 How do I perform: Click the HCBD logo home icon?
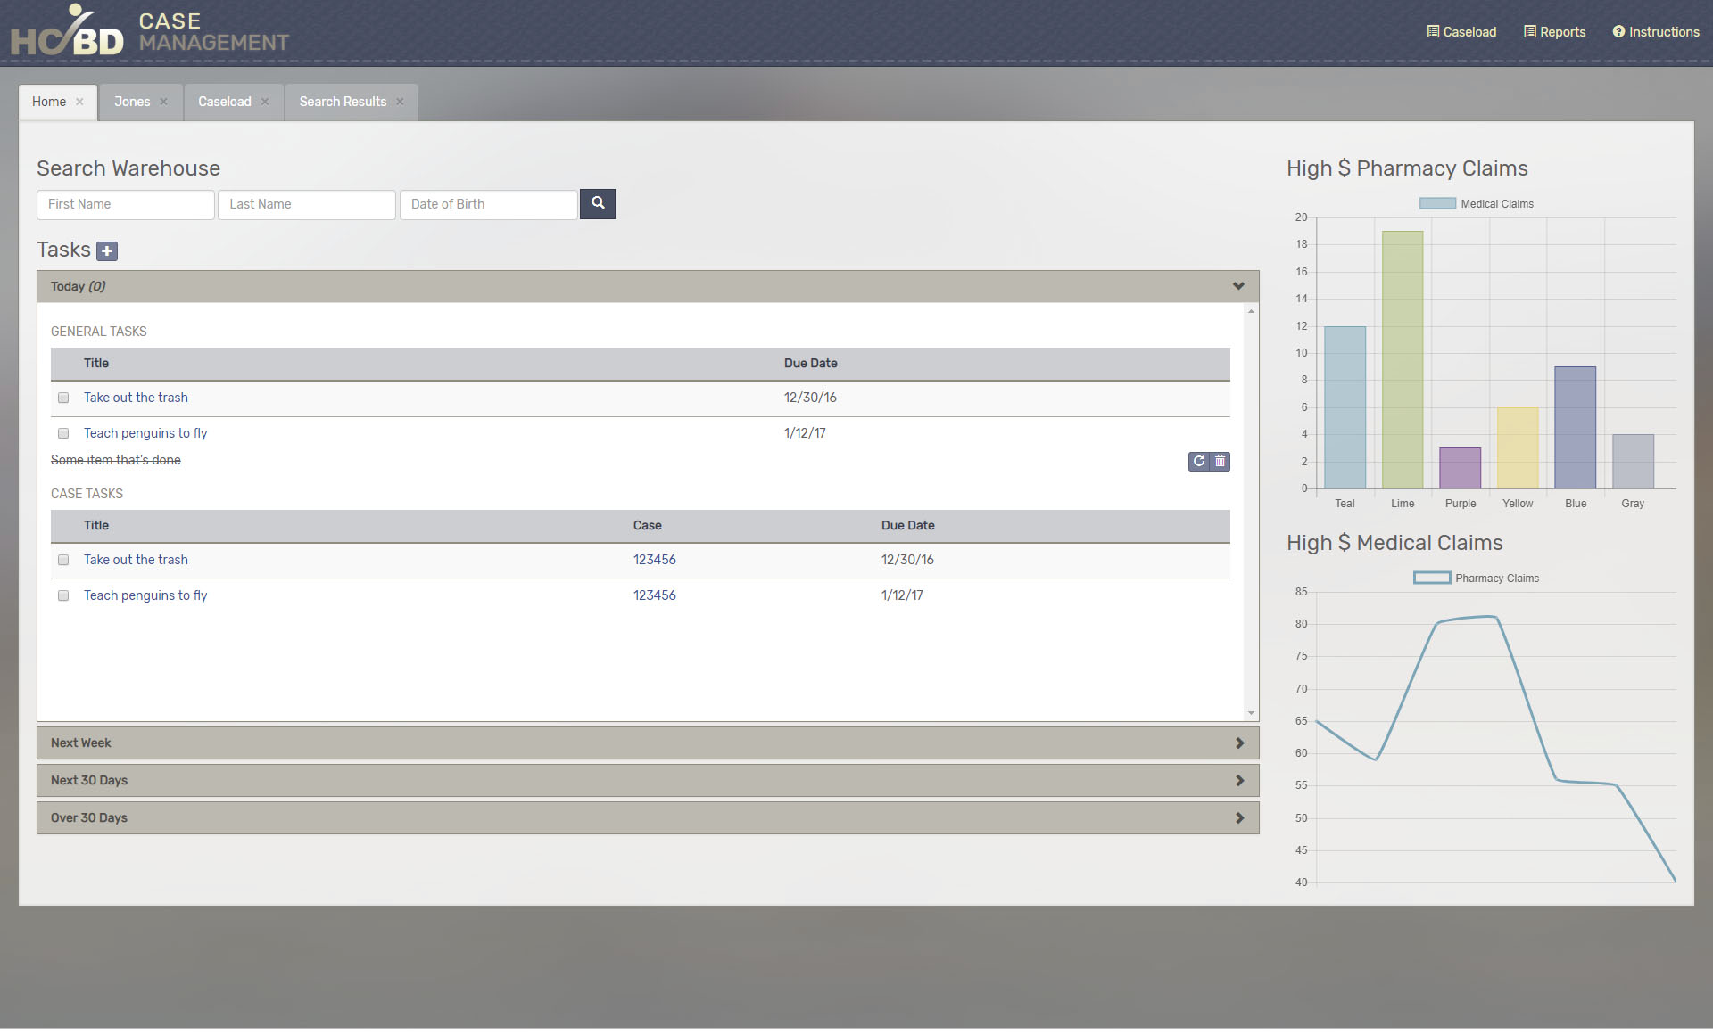[67, 34]
